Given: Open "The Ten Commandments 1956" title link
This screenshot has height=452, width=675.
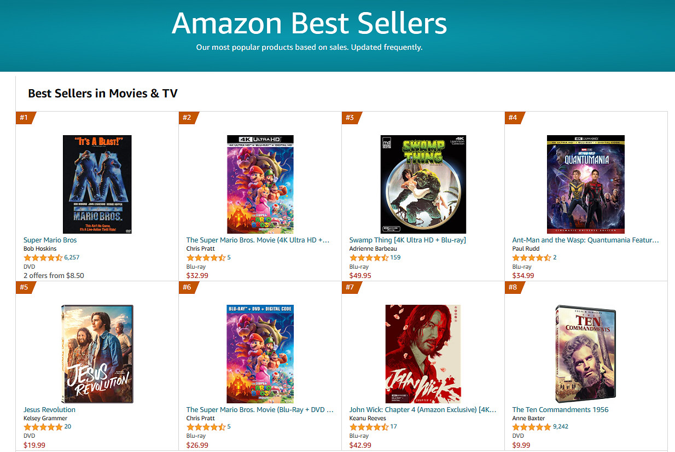Looking at the screenshot, I should (x=560, y=410).
